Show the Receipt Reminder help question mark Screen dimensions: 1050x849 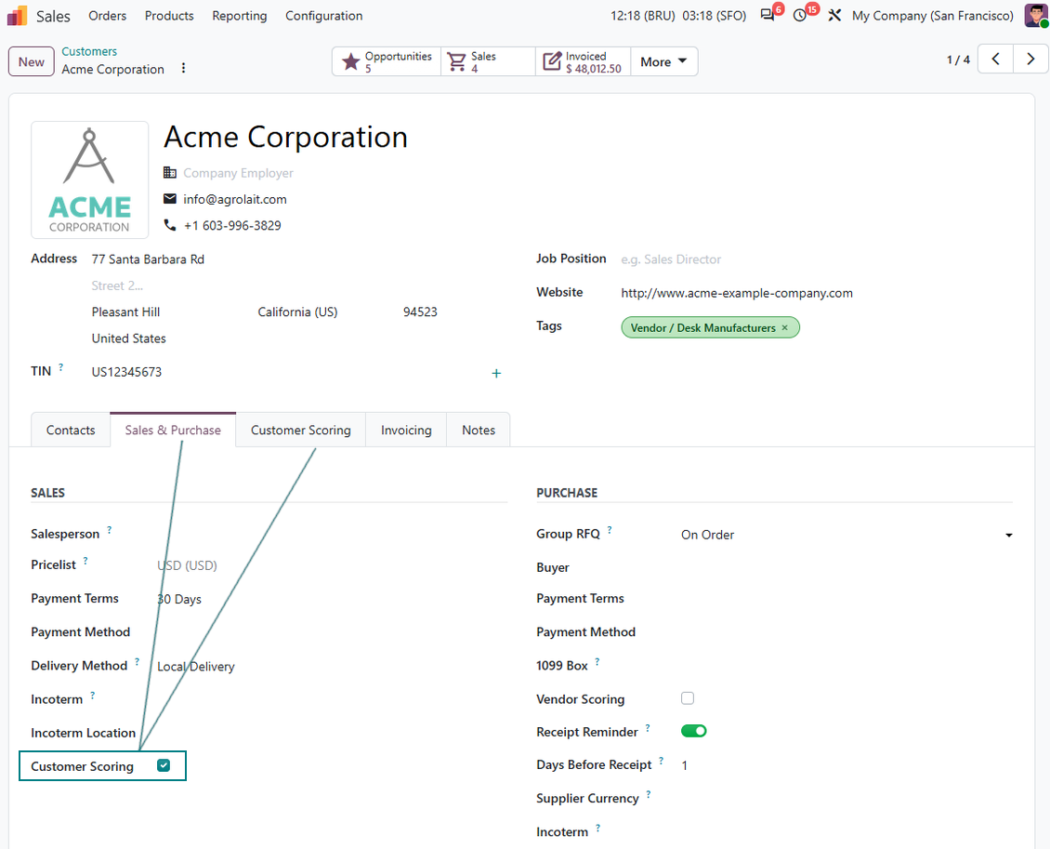point(648,728)
